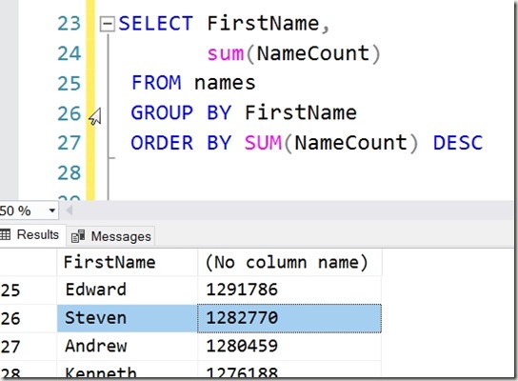Screen dimensions: 518x381
Task: Click the table name names
Action: tap(225, 83)
